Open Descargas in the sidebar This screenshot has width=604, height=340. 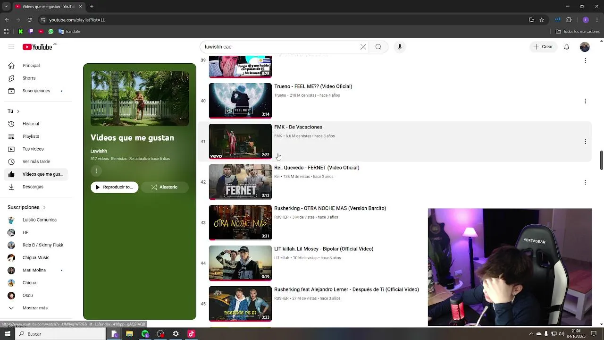36,187
